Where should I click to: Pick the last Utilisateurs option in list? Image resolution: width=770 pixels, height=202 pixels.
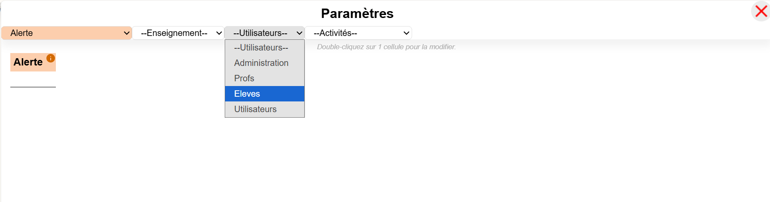click(x=265, y=109)
